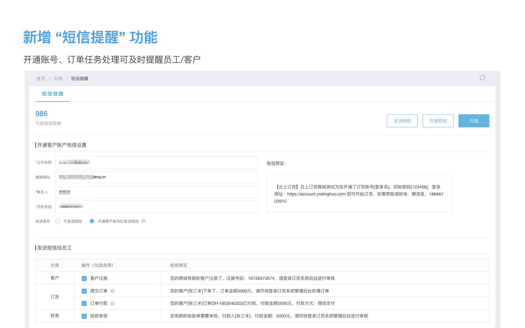This screenshot has width=525, height=328.
Task: Click the 公司名称 input field
Action: 156,162
